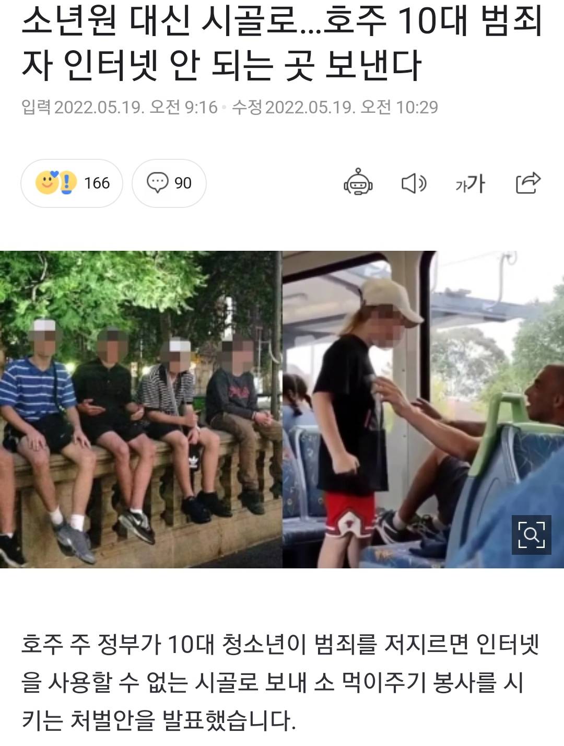
Task: Select the article headline text
Action: coord(282,43)
